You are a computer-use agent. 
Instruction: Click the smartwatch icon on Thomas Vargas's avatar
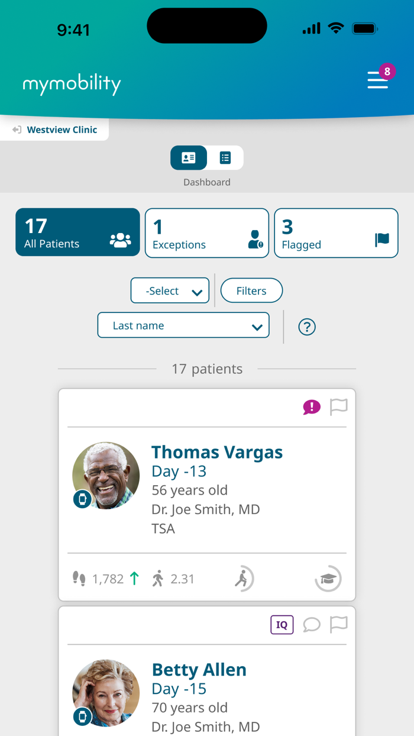pyautogui.click(x=82, y=499)
